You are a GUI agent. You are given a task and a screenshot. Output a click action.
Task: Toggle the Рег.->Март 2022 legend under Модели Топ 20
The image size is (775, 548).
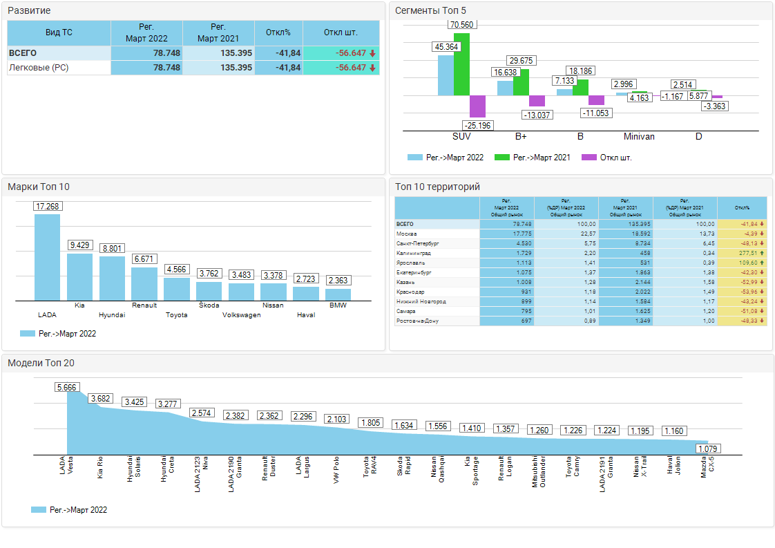(69, 510)
